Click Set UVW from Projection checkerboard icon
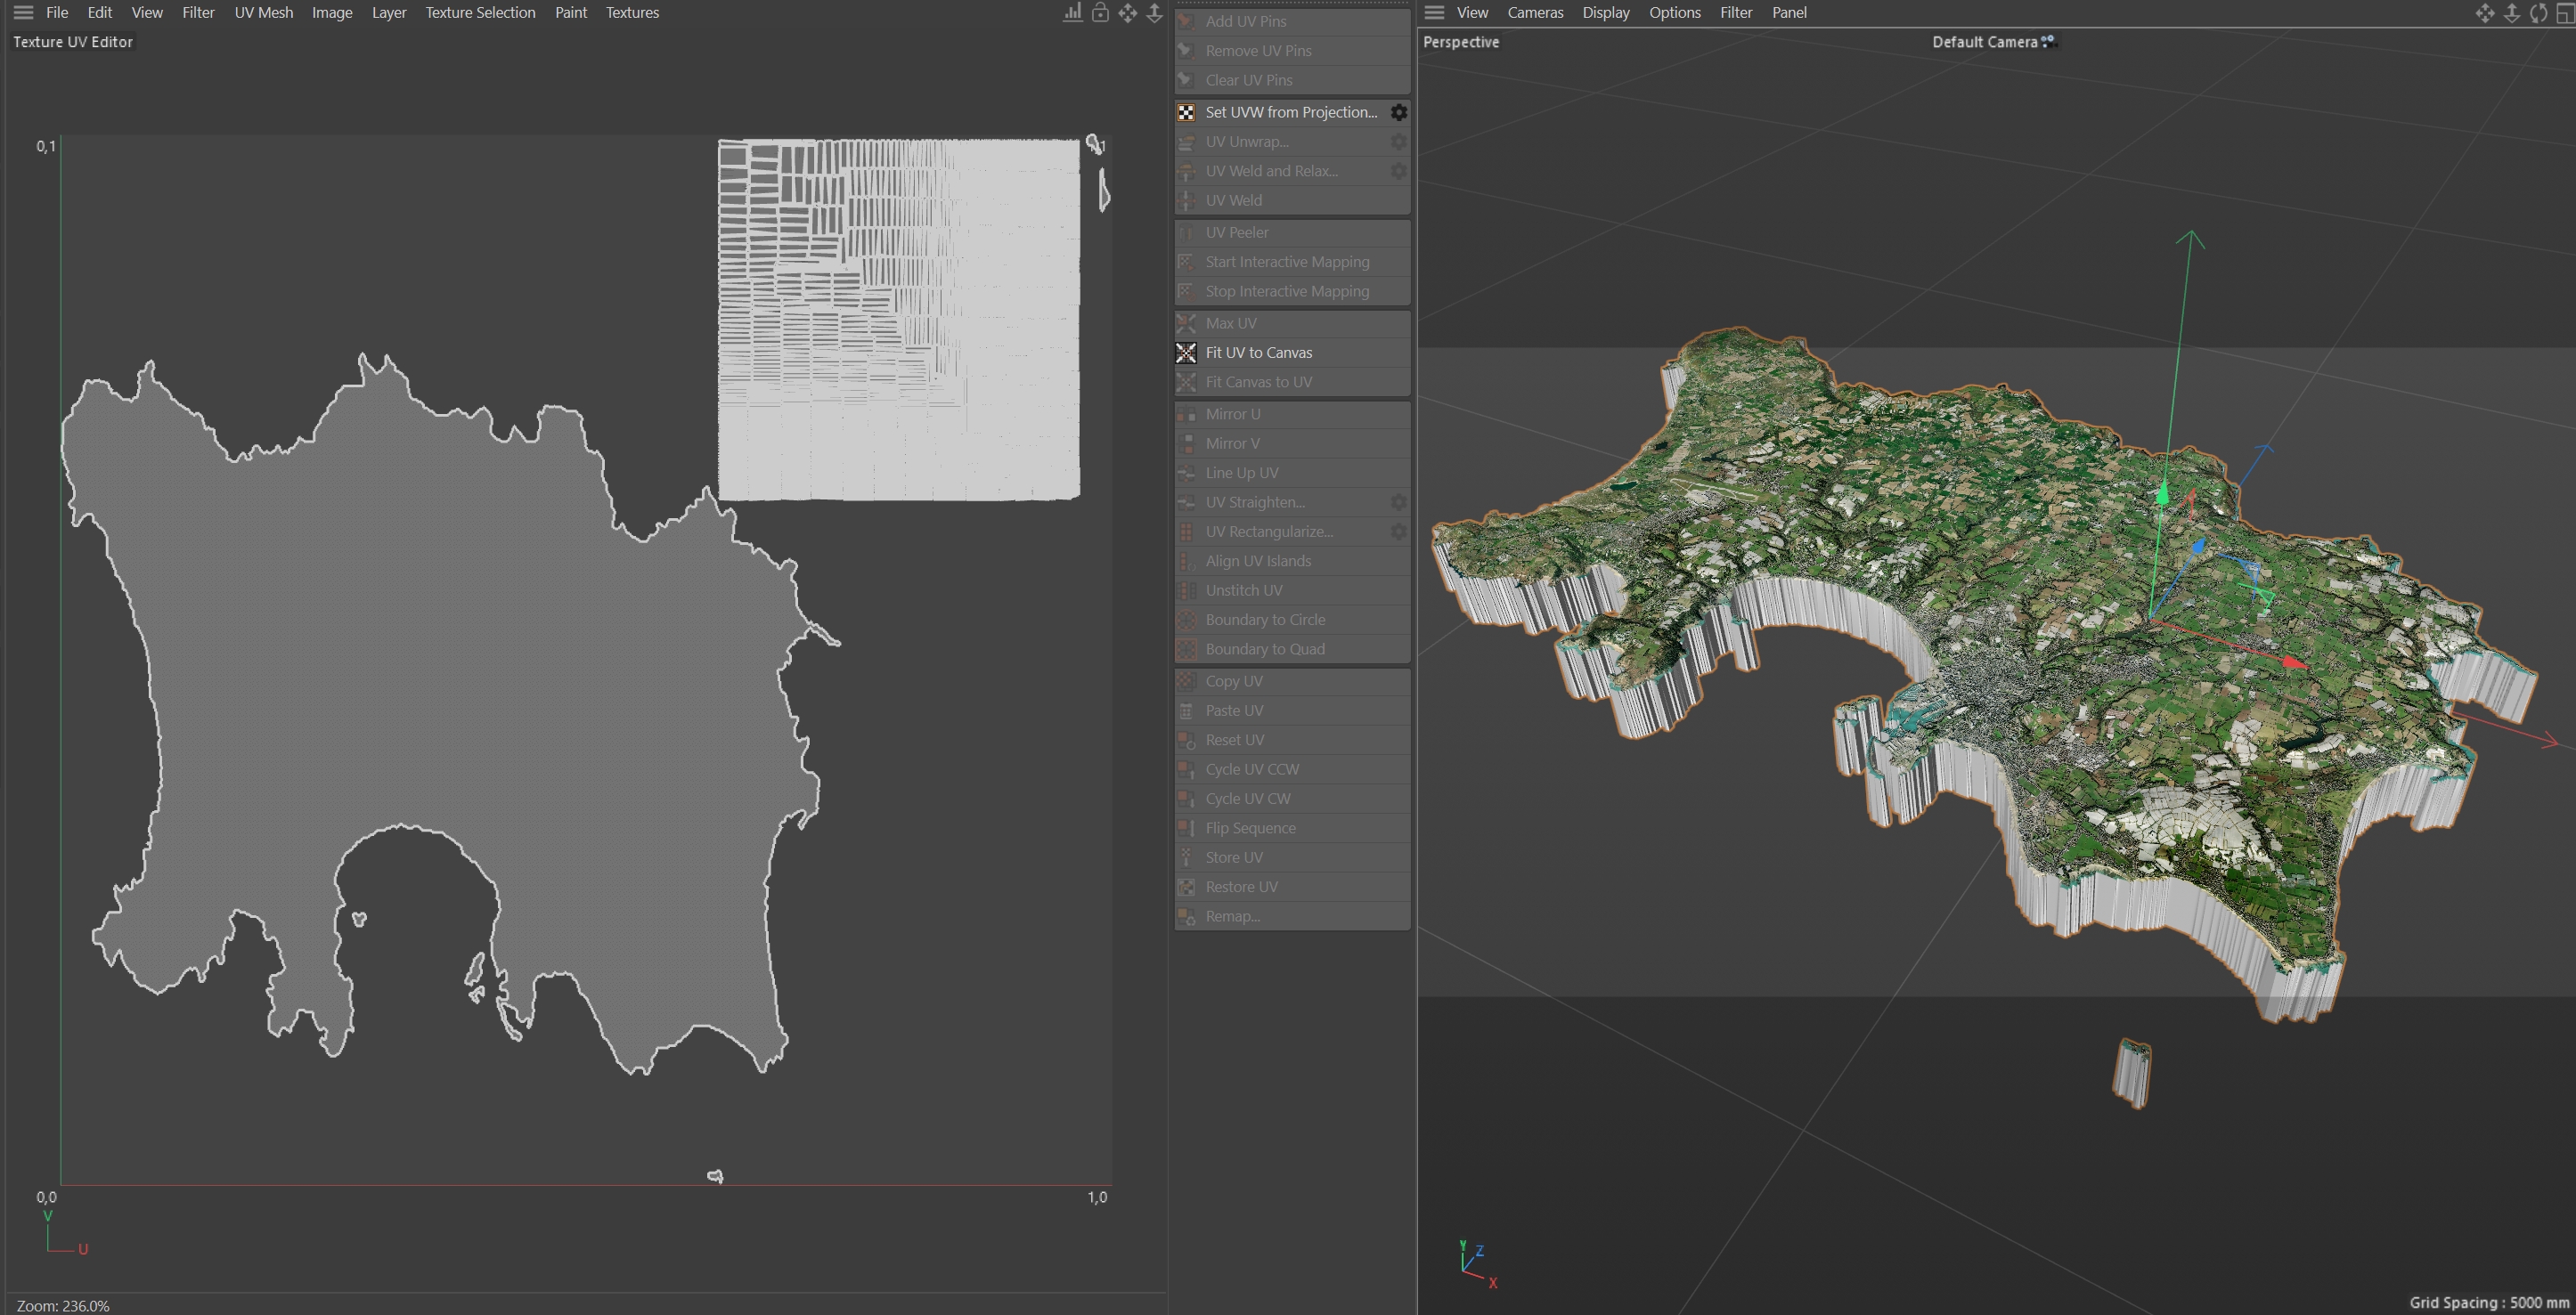 tap(1186, 113)
